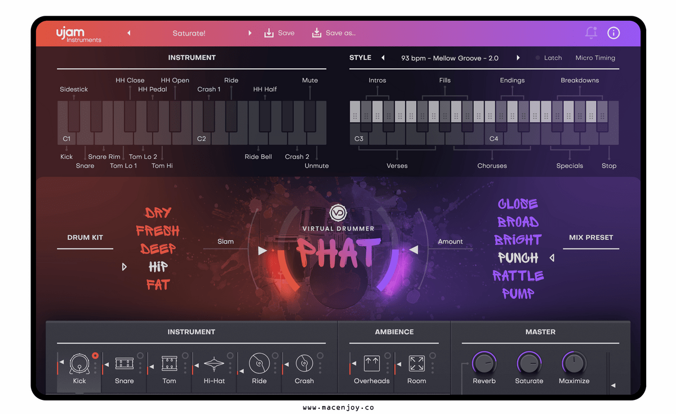This screenshot has height=414, width=676.
Task: Click the Overheads channel level arrow
Action: click(x=354, y=364)
